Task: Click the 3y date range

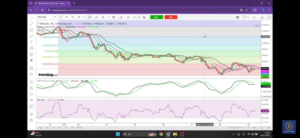Action: click(x=47, y=127)
